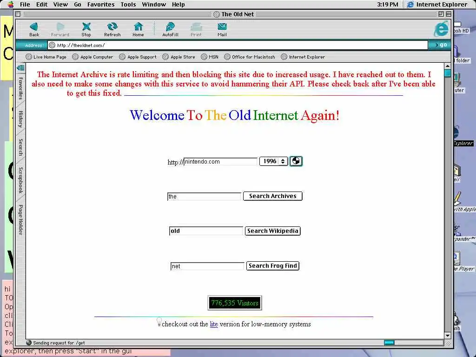Go to the Home page
476x357 pixels.
tap(138, 29)
